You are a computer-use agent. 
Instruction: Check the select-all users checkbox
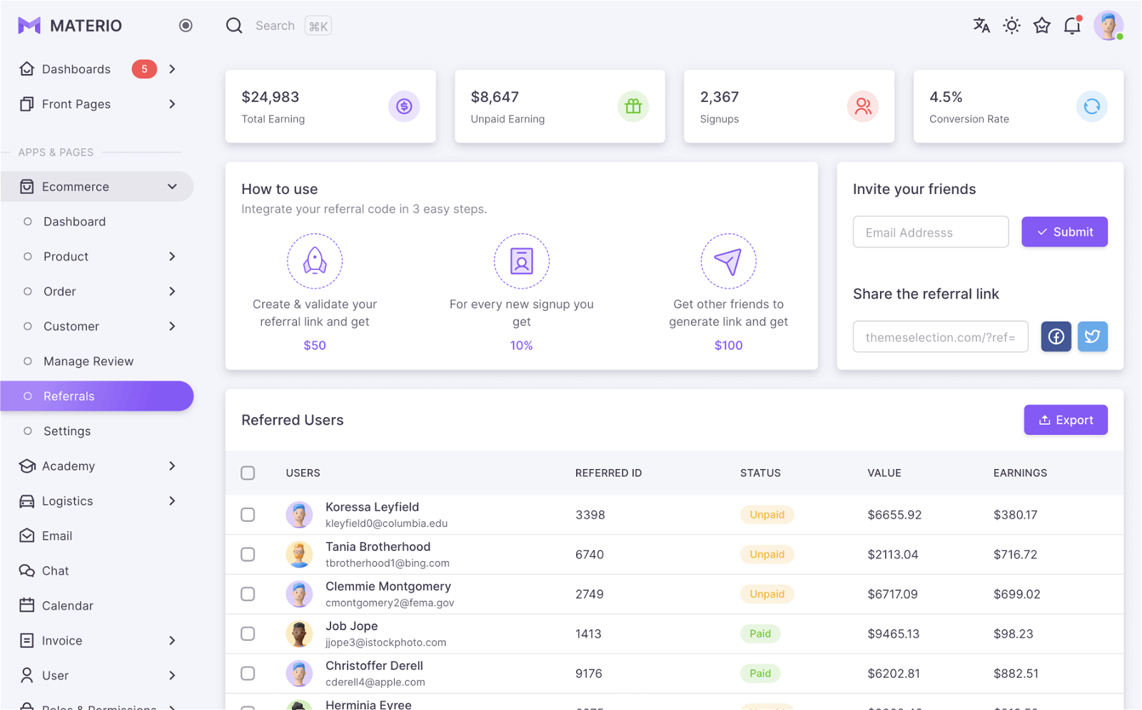pyautogui.click(x=248, y=473)
